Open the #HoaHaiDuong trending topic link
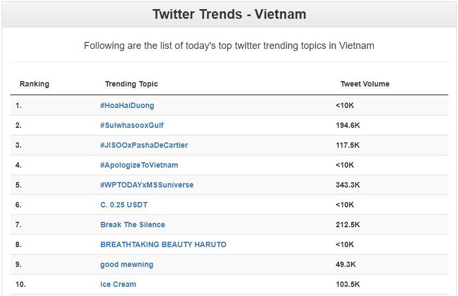 tap(127, 105)
